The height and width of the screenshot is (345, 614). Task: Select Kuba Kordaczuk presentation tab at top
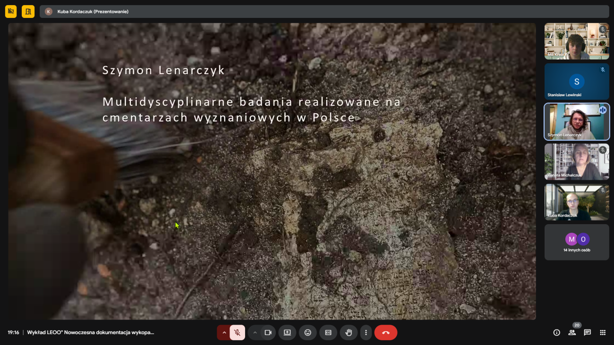click(x=93, y=11)
